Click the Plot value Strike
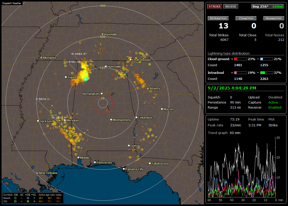This screenshot has width=288, height=206. 273,125
